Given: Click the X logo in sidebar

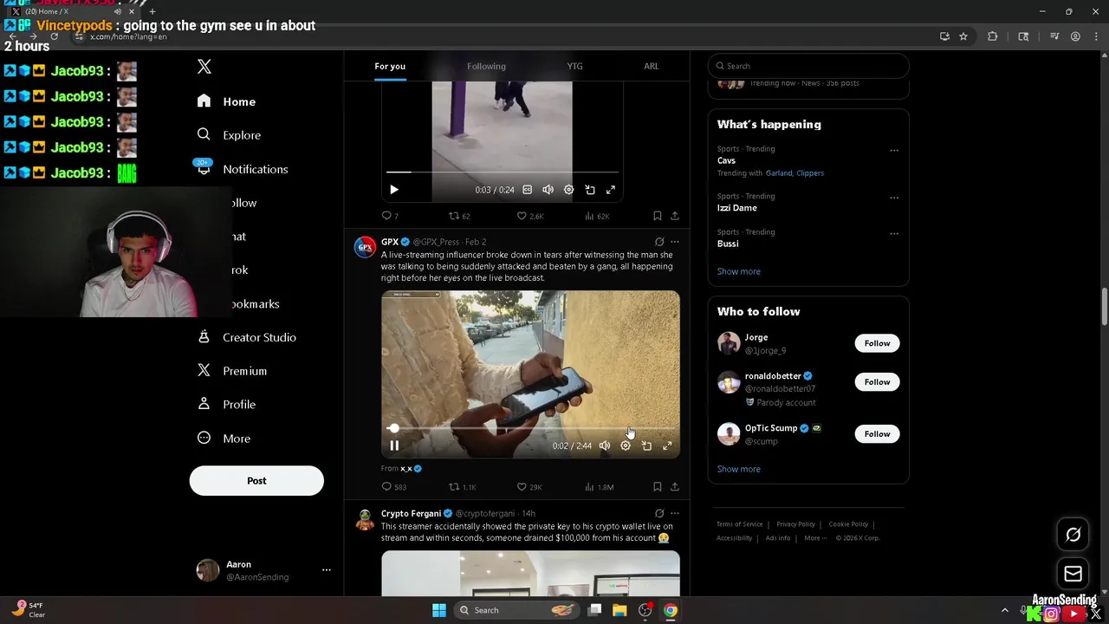Looking at the screenshot, I should click(204, 67).
